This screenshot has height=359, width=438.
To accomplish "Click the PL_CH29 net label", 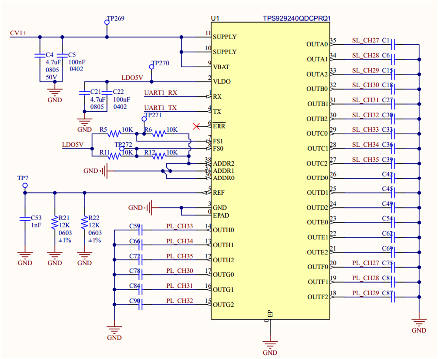I will tap(365, 293).
